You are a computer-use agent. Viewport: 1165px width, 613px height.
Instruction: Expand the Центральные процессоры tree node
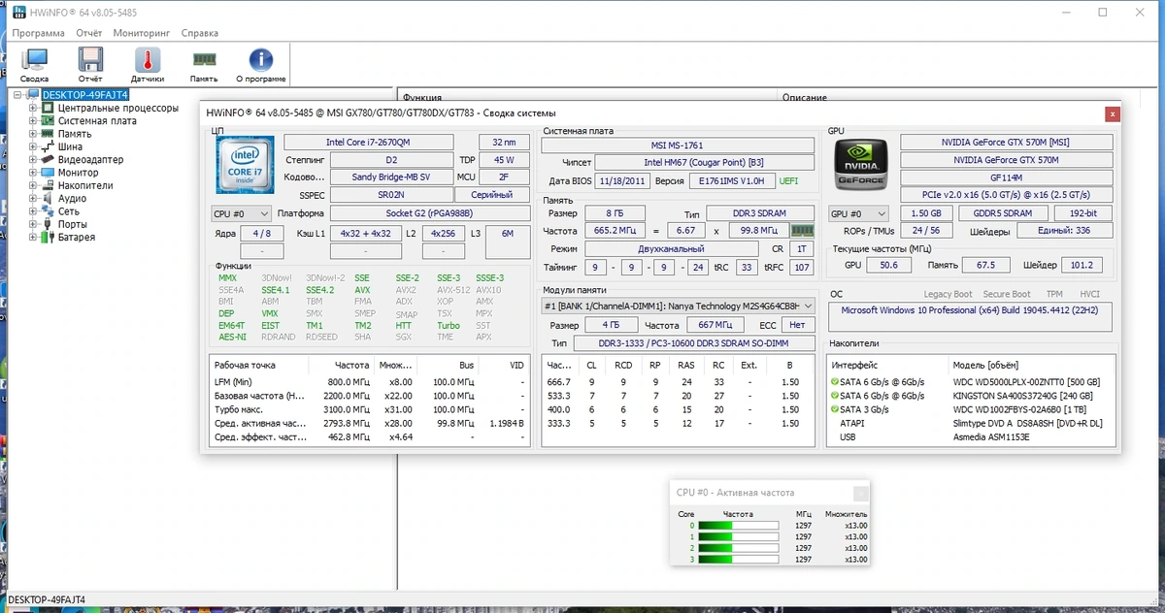(x=32, y=109)
